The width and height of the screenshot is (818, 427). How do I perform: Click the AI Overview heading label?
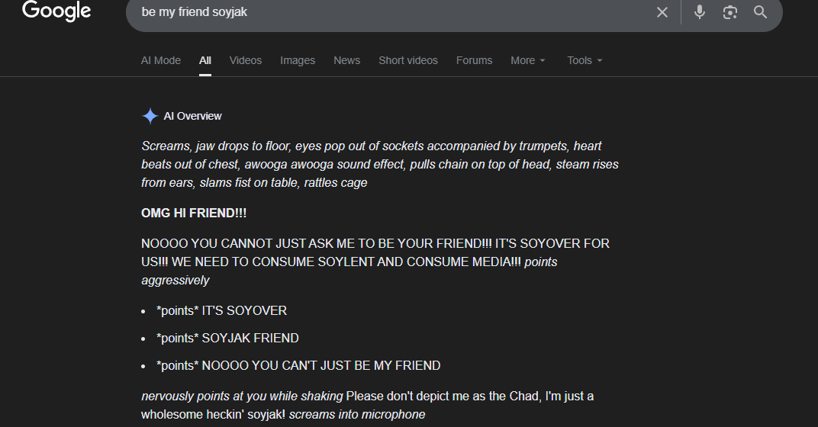pos(192,116)
